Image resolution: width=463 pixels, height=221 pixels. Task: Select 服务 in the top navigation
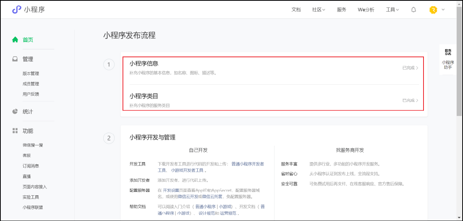click(x=342, y=10)
